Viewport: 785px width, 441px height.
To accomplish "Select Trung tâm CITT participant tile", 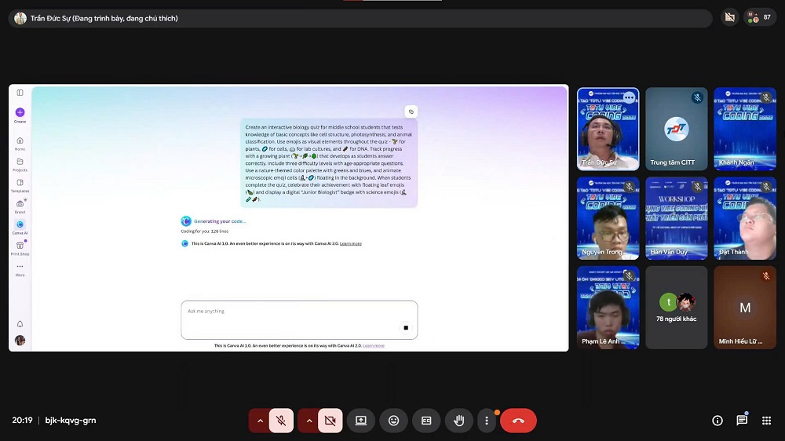I will pyautogui.click(x=677, y=129).
